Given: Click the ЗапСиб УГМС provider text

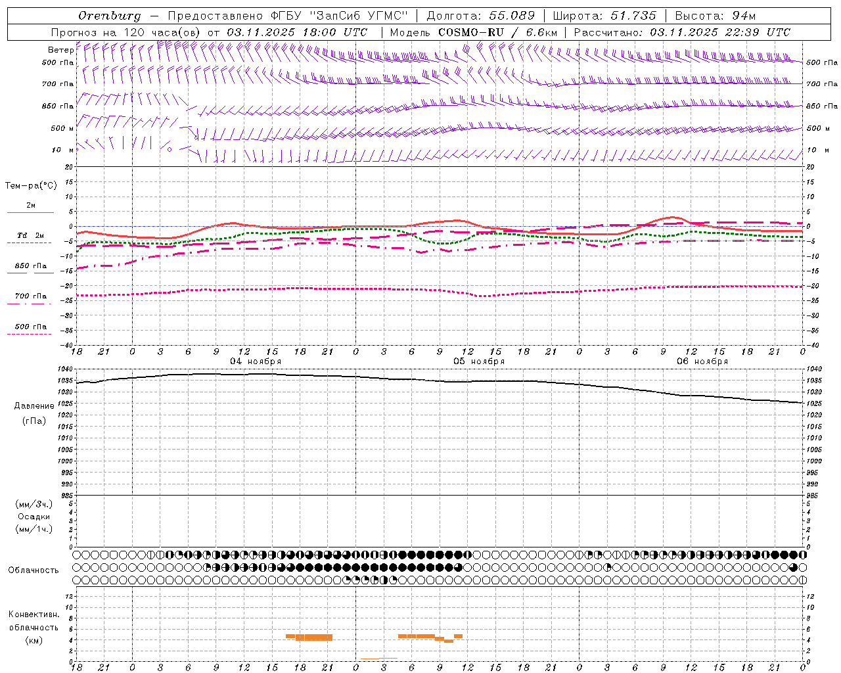Looking at the screenshot, I should 359,16.
